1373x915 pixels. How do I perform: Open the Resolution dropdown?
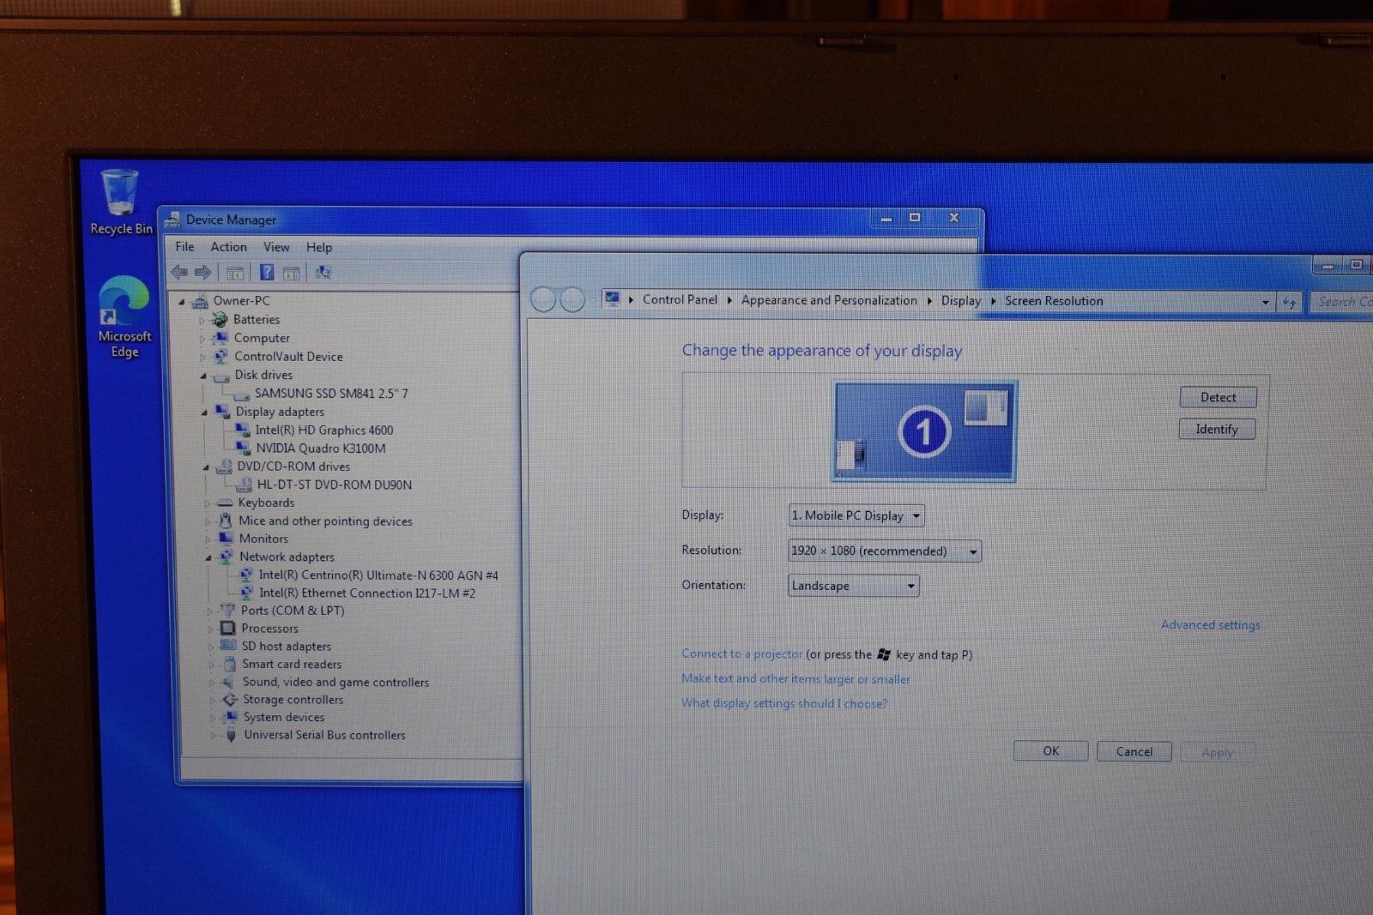tap(885, 551)
